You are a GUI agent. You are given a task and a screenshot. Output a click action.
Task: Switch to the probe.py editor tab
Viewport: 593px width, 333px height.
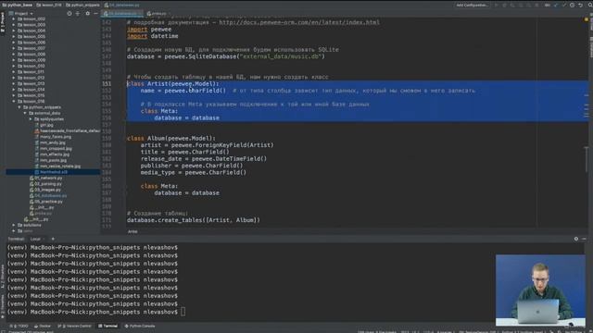pyautogui.click(x=157, y=13)
